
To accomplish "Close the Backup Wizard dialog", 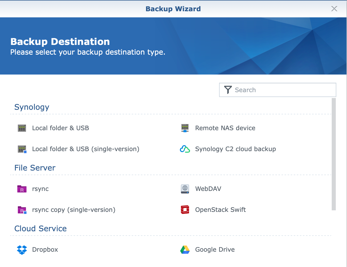I will [334, 9].
